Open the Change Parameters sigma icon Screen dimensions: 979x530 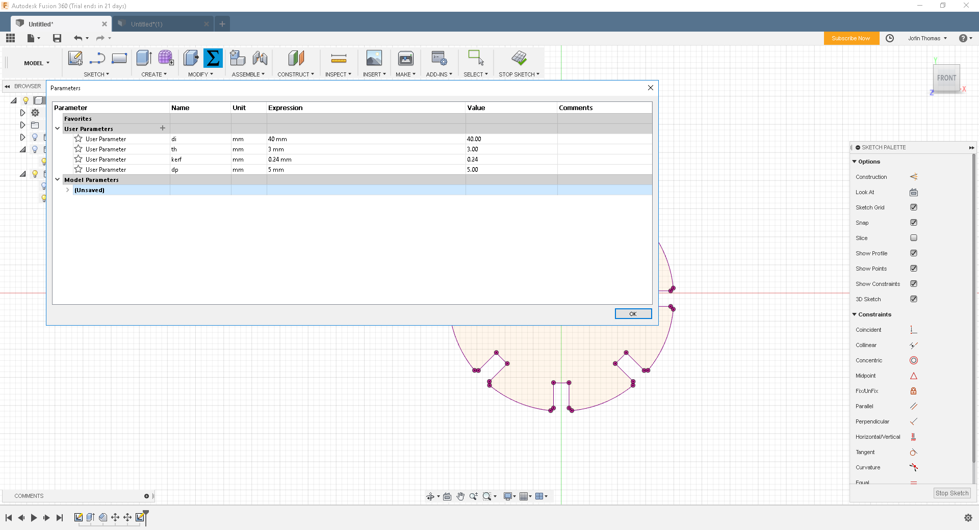[213, 59]
